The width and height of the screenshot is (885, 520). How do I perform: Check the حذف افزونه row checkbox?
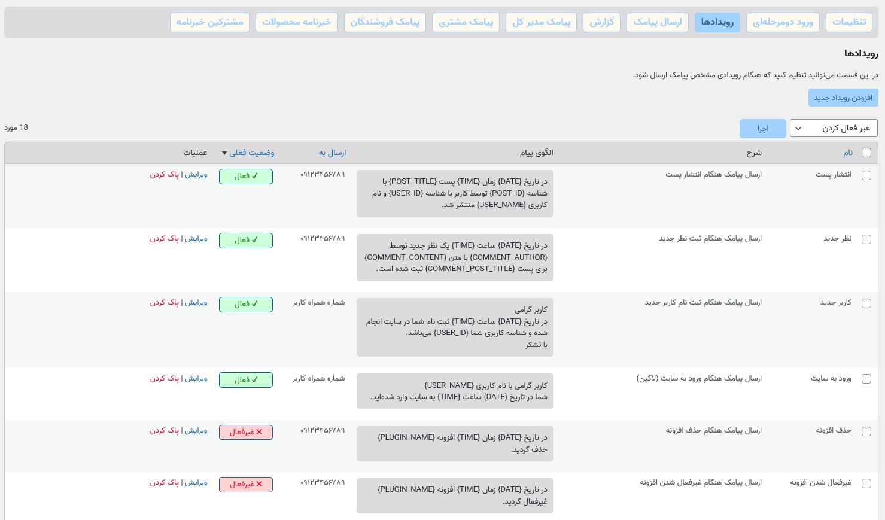866,431
